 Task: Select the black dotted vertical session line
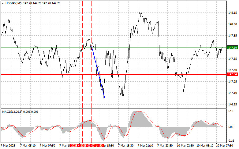(x=159, y=91)
